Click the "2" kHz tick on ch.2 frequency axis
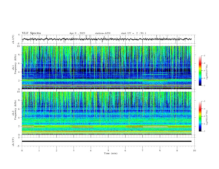The height and width of the screenshot is (169, 219). tap(19, 126)
